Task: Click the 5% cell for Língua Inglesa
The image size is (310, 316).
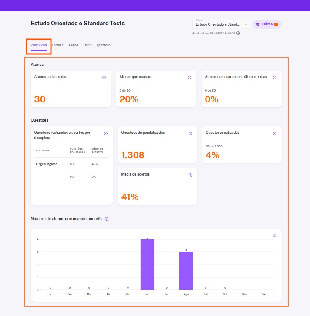Action: (72, 164)
